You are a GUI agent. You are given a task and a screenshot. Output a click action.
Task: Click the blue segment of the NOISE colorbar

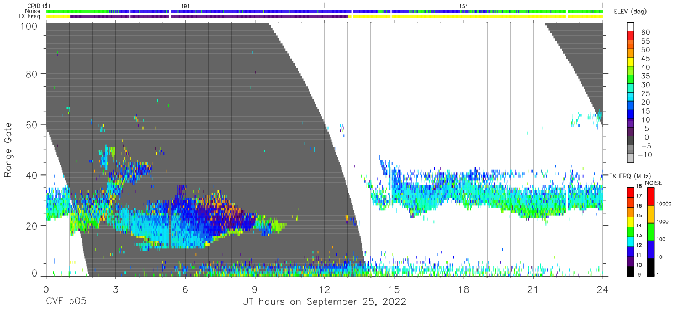(650, 249)
